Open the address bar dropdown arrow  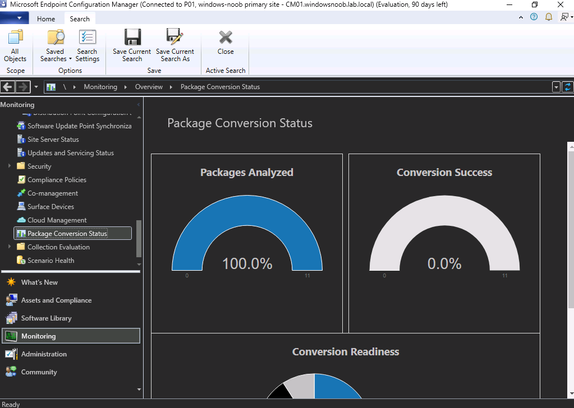tap(556, 87)
